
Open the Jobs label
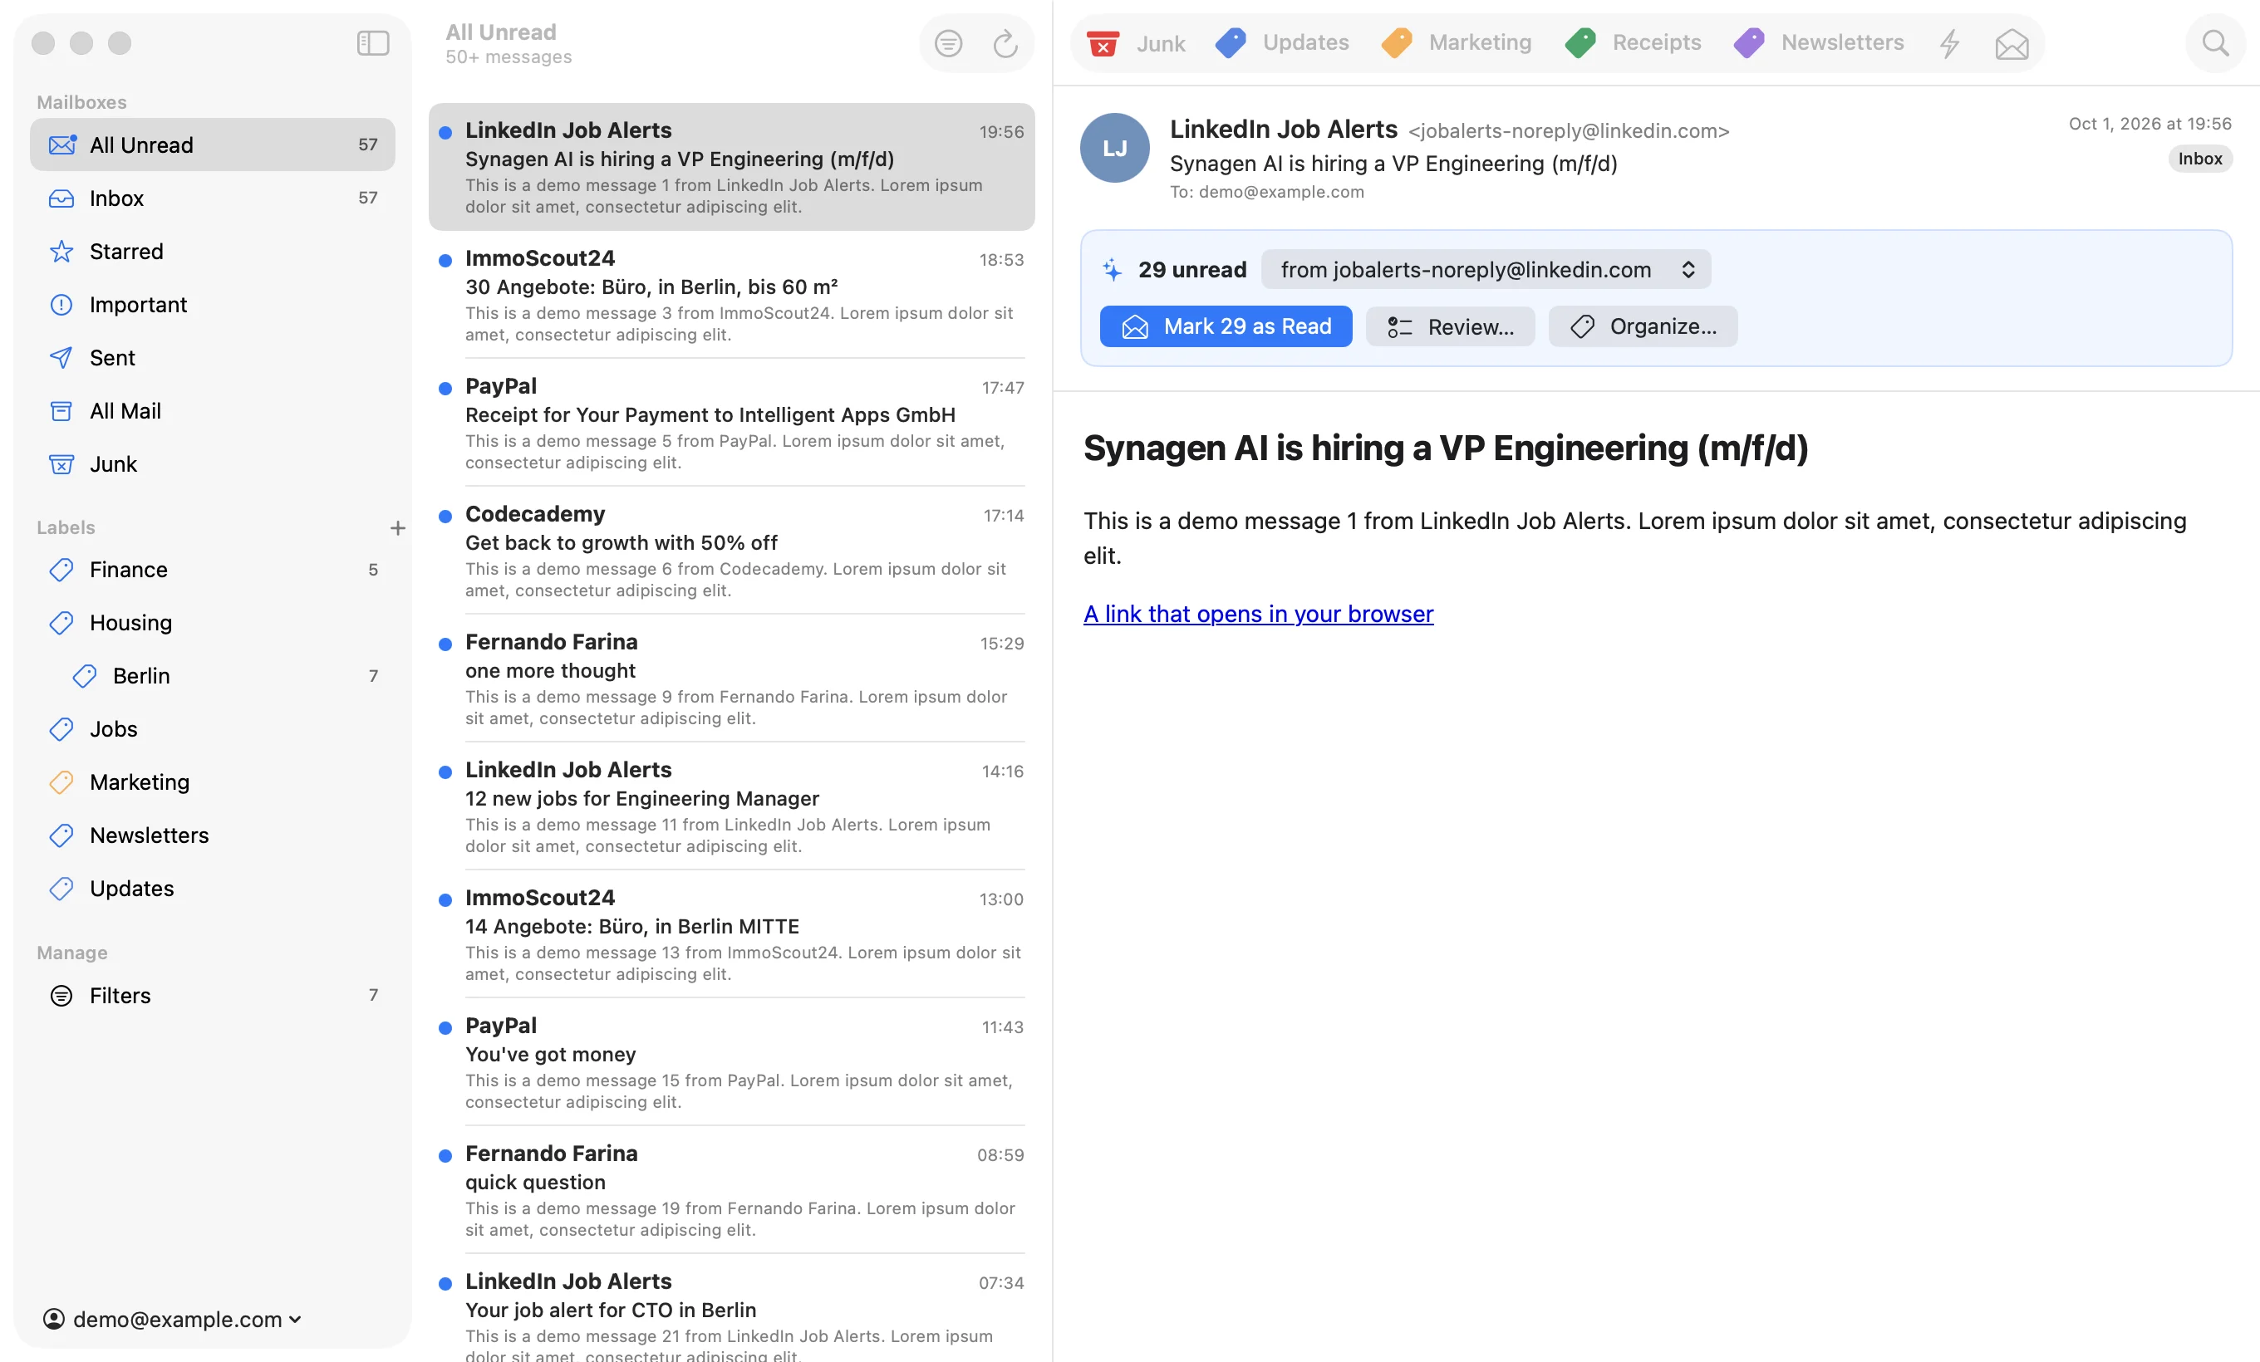click(213, 729)
